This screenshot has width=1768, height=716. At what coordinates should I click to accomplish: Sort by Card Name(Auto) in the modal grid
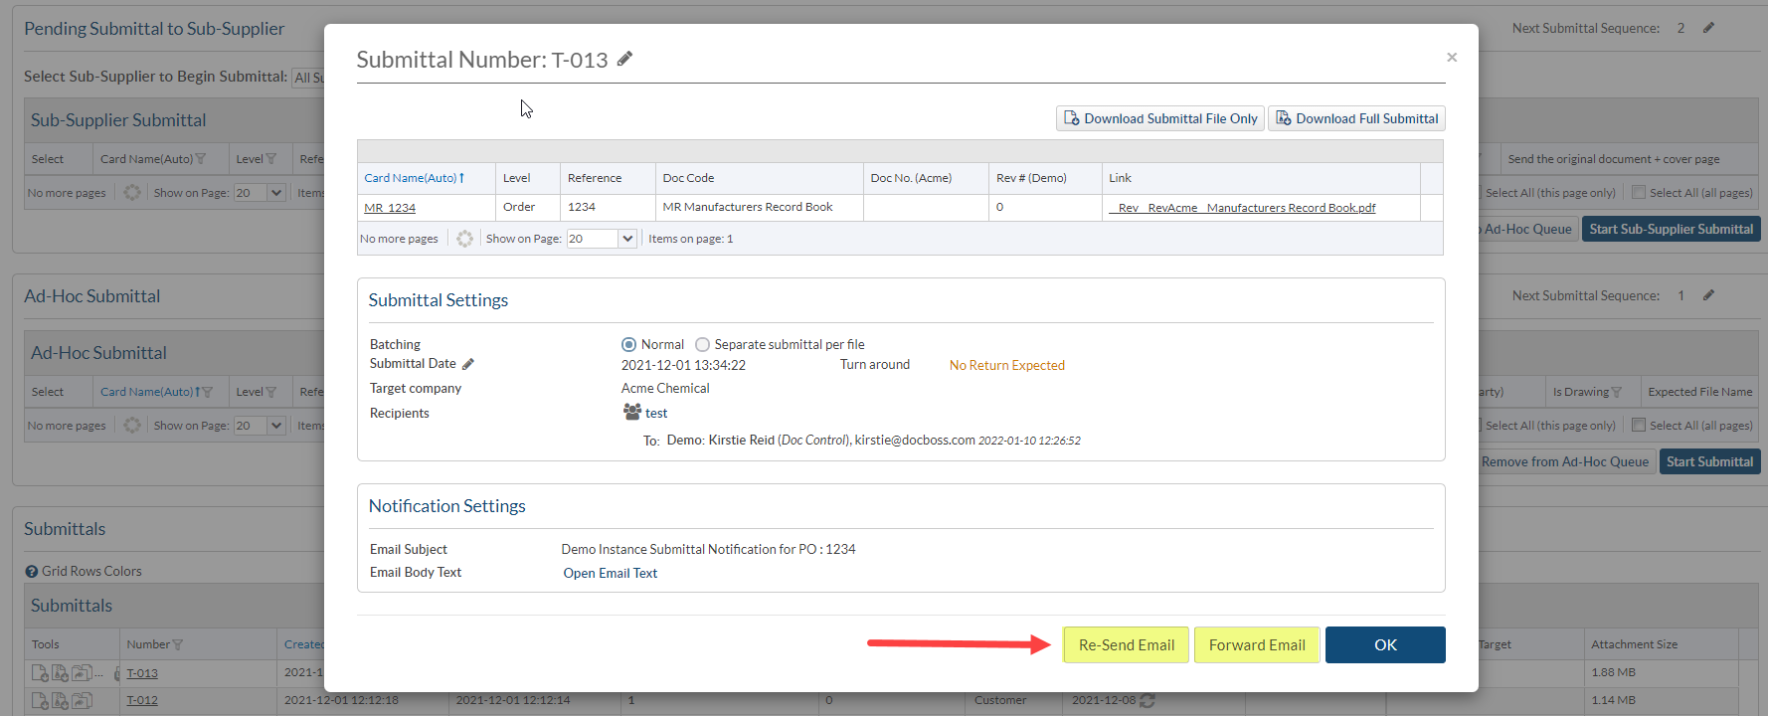pyautogui.click(x=414, y=178)
